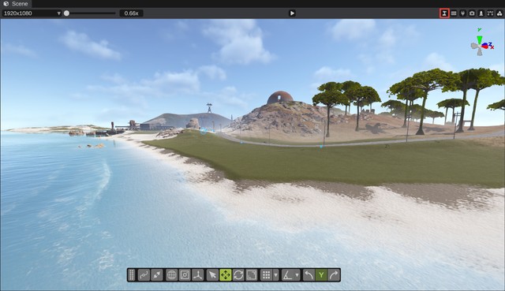Select the curved path tool icon
505x291 pixels.
point(144,275)
